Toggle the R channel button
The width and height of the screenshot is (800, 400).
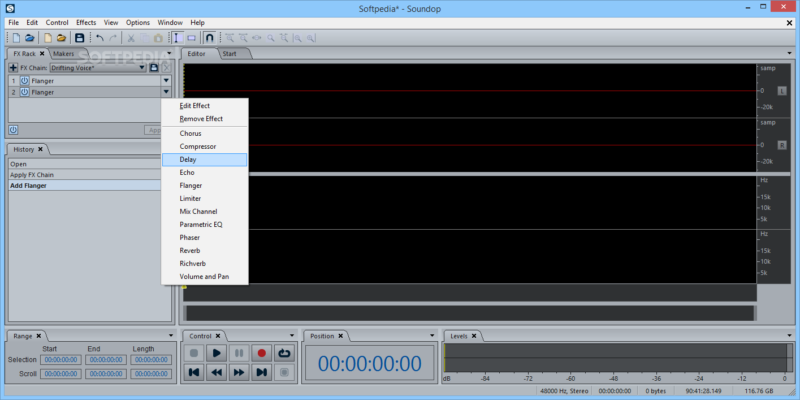click(x=782, y=145)
